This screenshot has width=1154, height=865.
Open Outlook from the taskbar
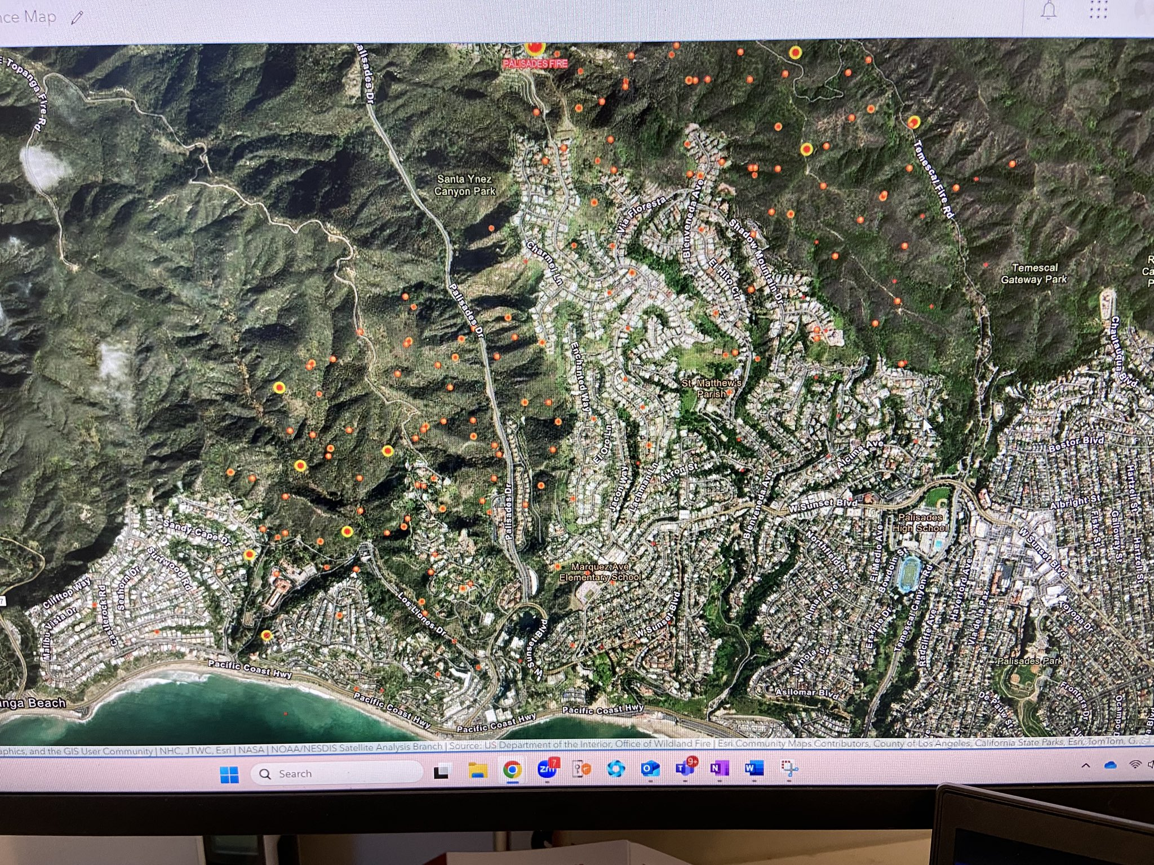pos(650,769)
